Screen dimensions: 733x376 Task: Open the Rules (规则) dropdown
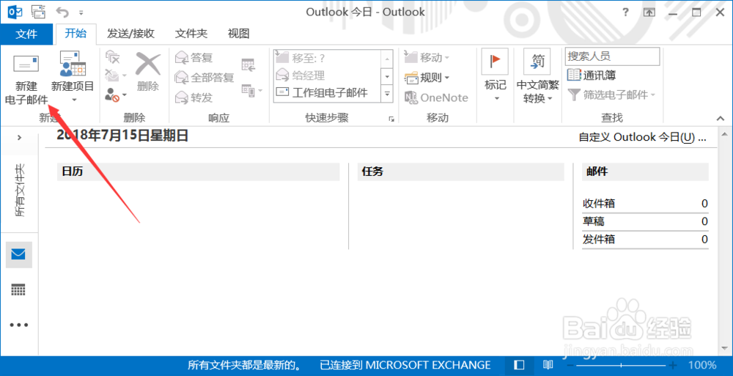427,77
